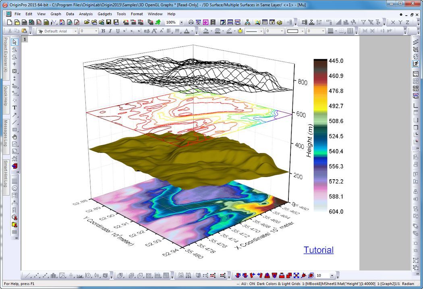Open the zoom percentage dropdown

tap(181, 23)
